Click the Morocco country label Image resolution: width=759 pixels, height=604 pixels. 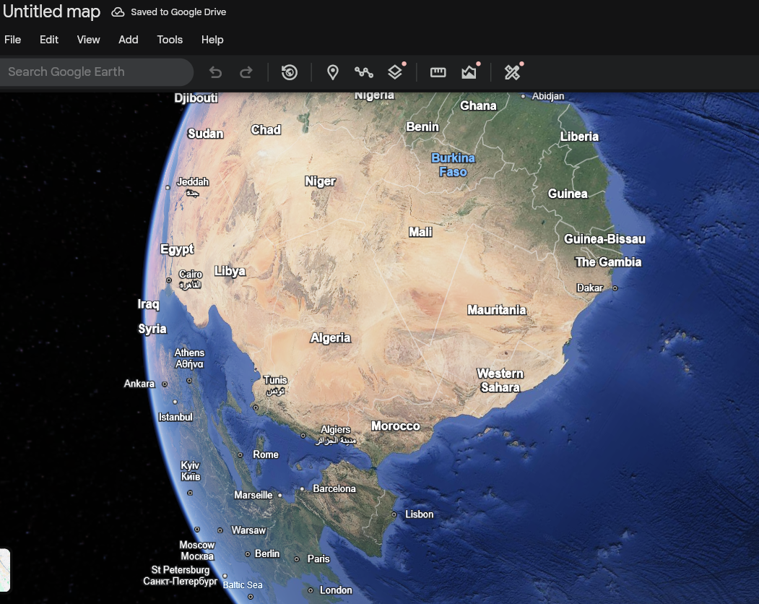(x=396, y=426)
